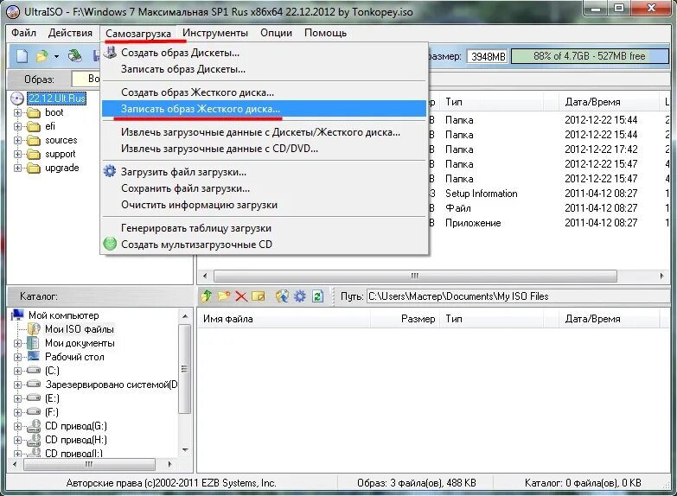This screenshot has width=677, height=496.
Task: Click the Мои документы icon
Action: (x=33, y=343)
